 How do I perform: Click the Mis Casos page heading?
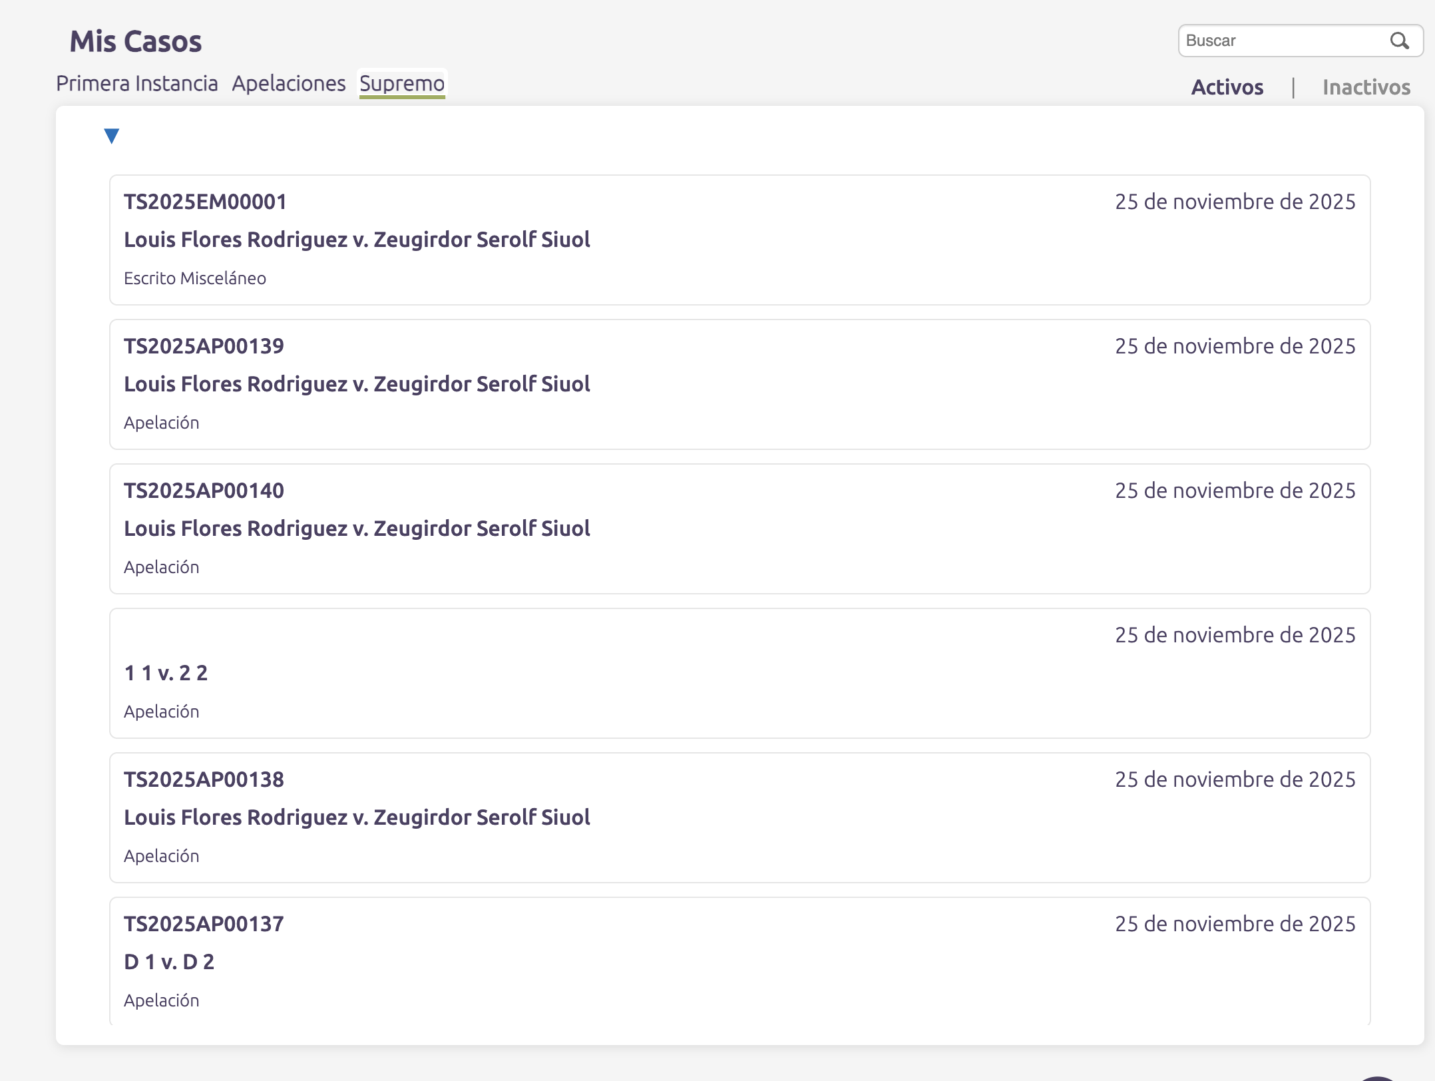point(136,41)
